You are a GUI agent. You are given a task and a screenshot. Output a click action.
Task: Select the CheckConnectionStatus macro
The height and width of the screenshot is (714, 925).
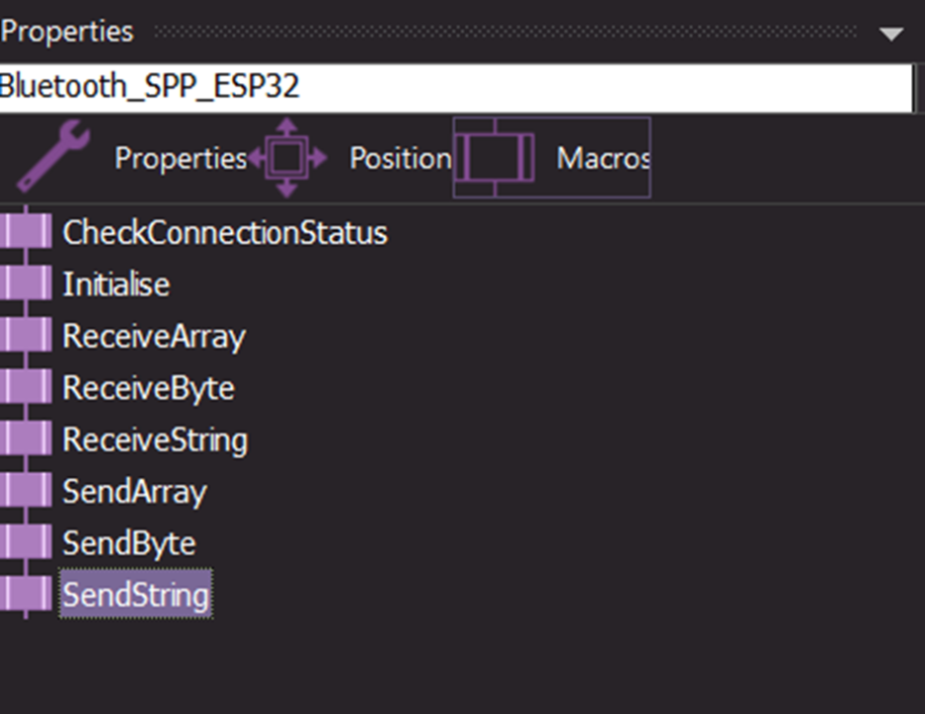225,233
